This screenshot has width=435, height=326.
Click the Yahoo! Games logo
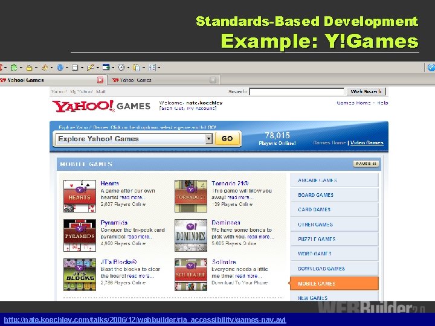(101, 106)
